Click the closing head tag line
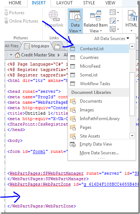 (16, 130)
